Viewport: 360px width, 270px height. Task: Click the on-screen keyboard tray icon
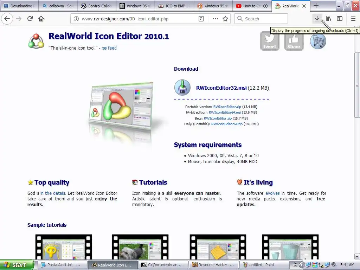tap(295, 265)
